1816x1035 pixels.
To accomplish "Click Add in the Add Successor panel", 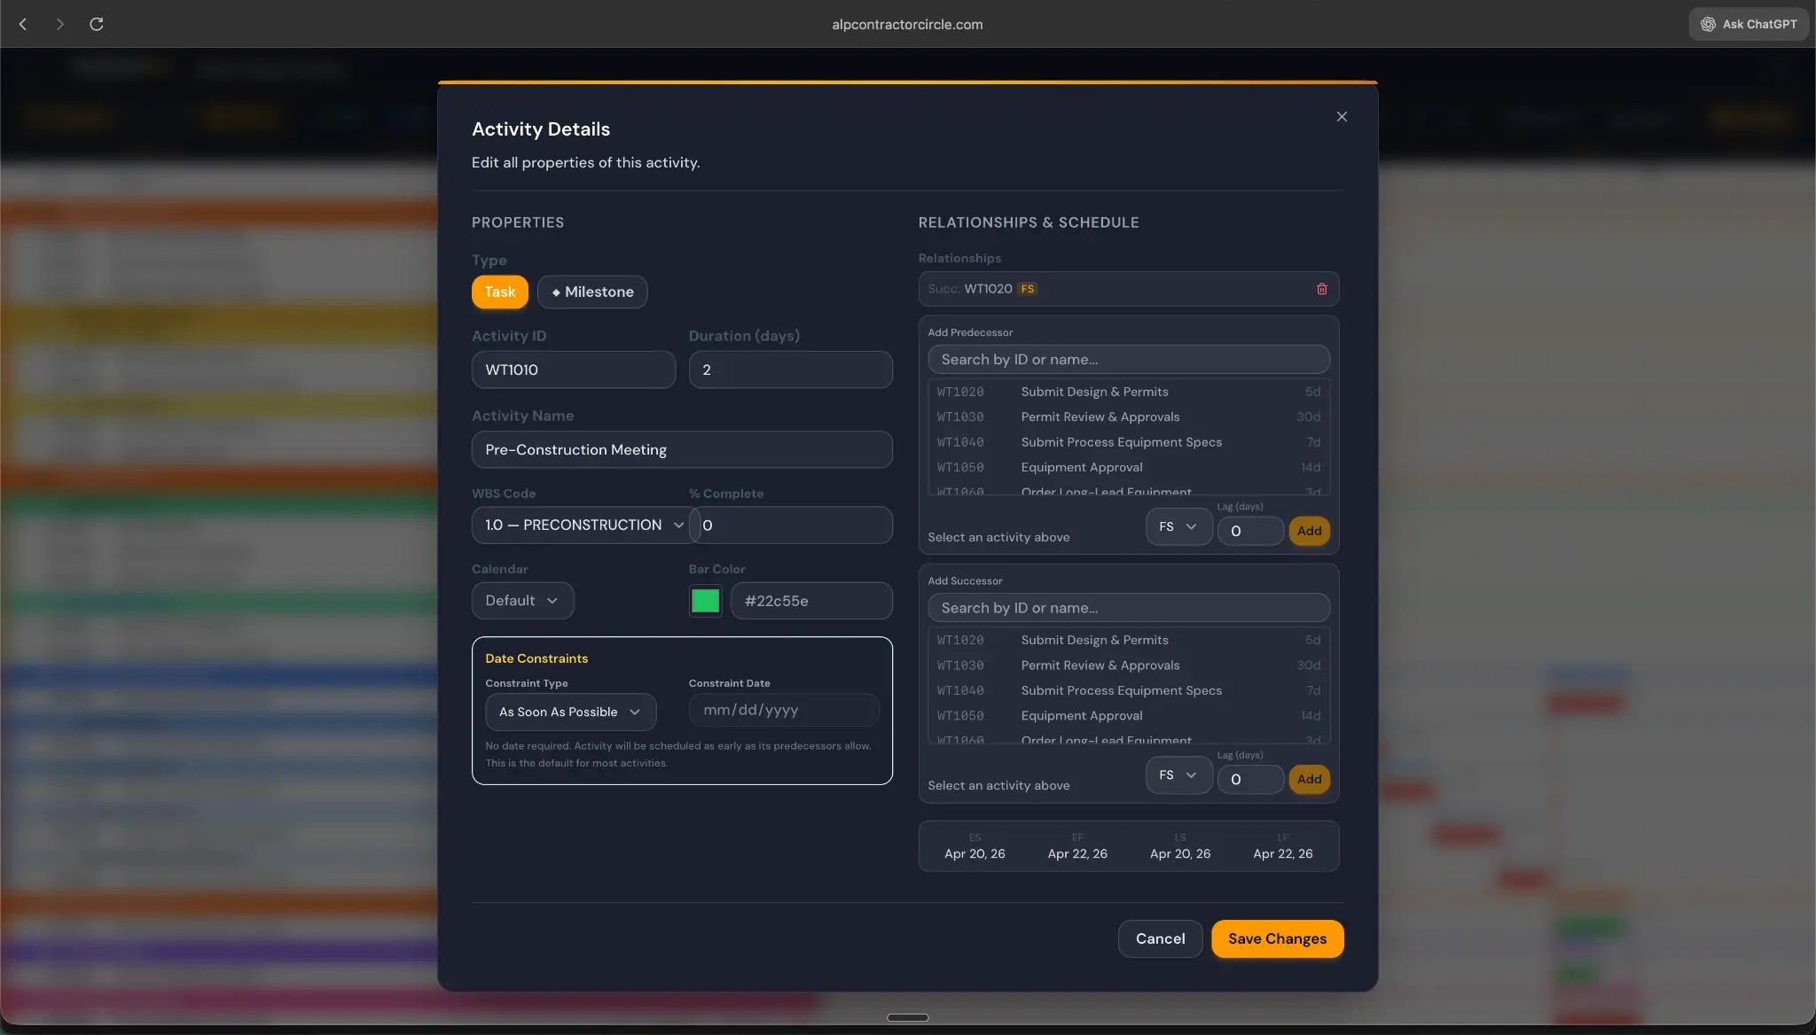I will click(x=1309, y=779).
